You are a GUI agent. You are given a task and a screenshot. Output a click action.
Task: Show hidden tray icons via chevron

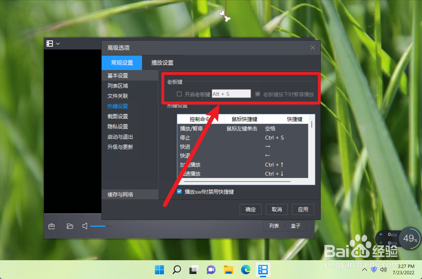point(364,270)
